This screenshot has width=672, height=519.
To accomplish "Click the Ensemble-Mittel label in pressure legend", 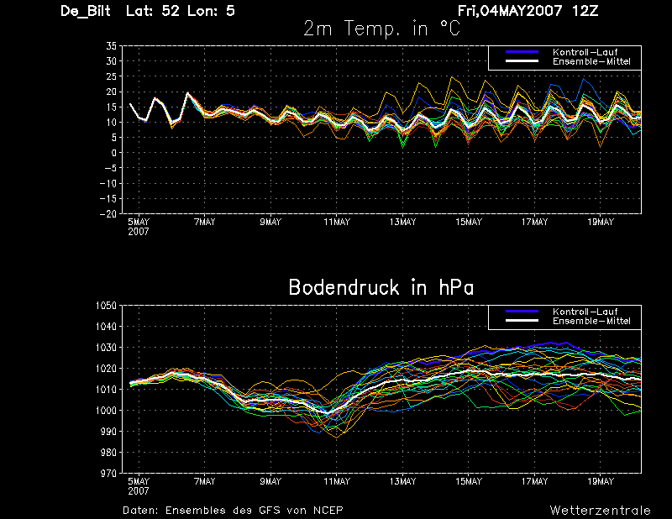I will click(x=591, y=321).
